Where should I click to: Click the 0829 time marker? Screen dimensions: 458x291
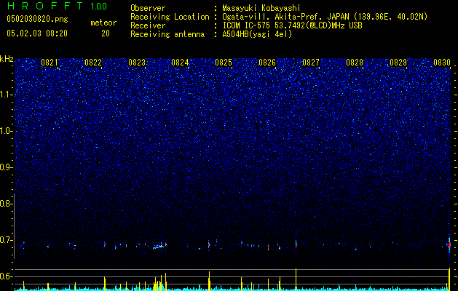point(398,63)
